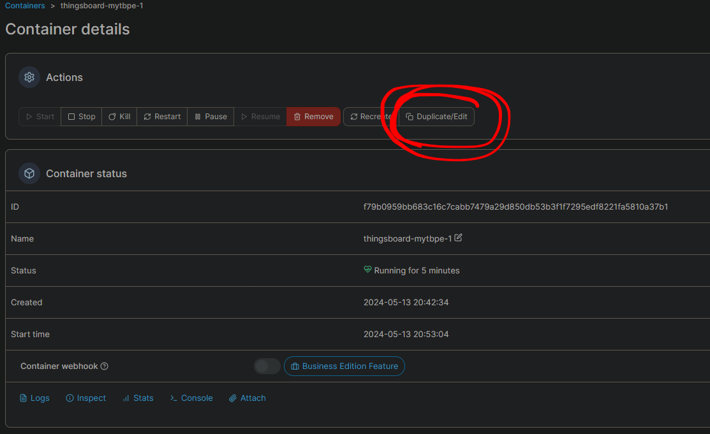Stop the running container

(x=82, y=117)
